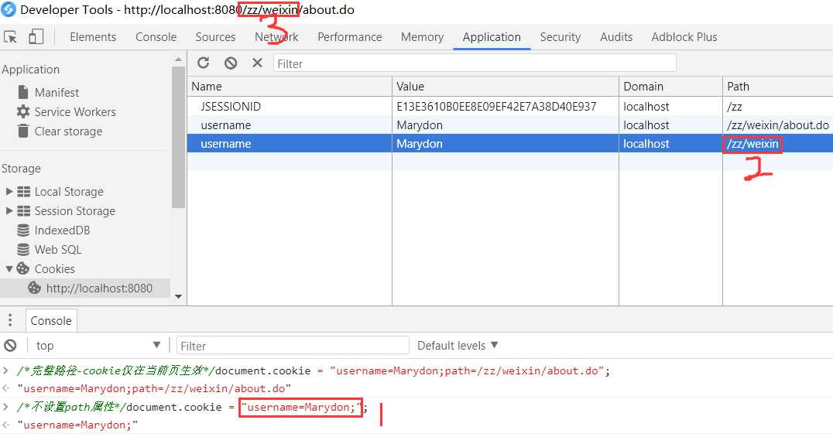This screenshot has width=833, height=437.
Task: Click the IndexedDB database icon
Action: pos(23,230)
